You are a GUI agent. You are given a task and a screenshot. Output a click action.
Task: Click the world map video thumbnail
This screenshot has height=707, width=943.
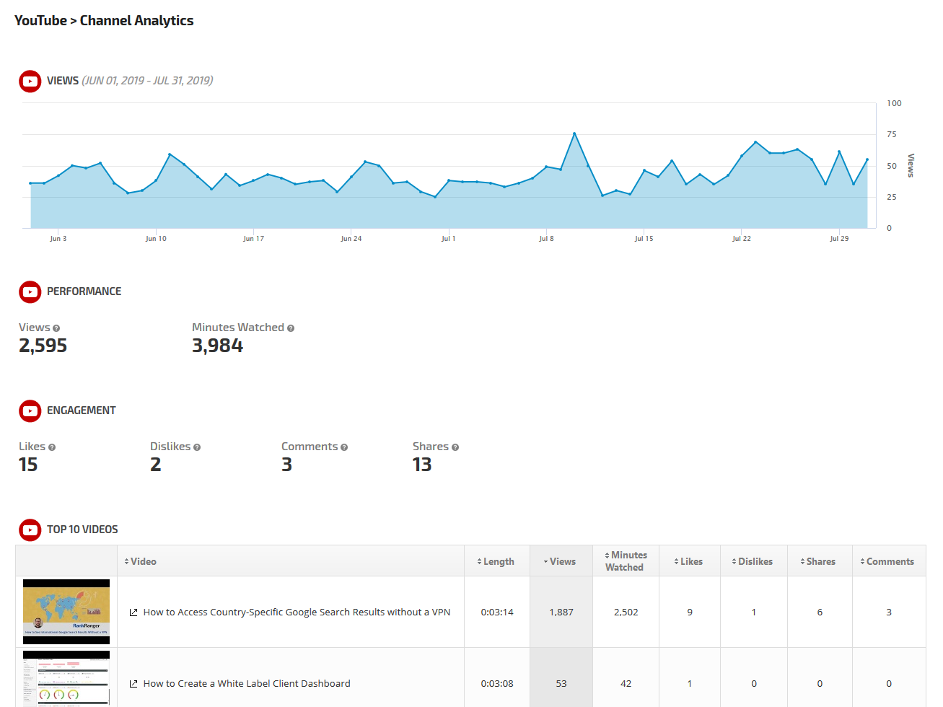[x=66, y=611]
